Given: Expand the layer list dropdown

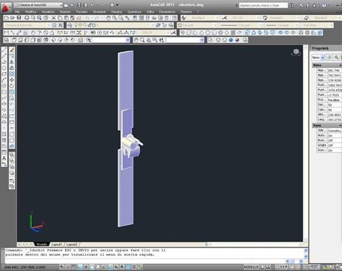Looking at the screenshot, I should [153, 25].
